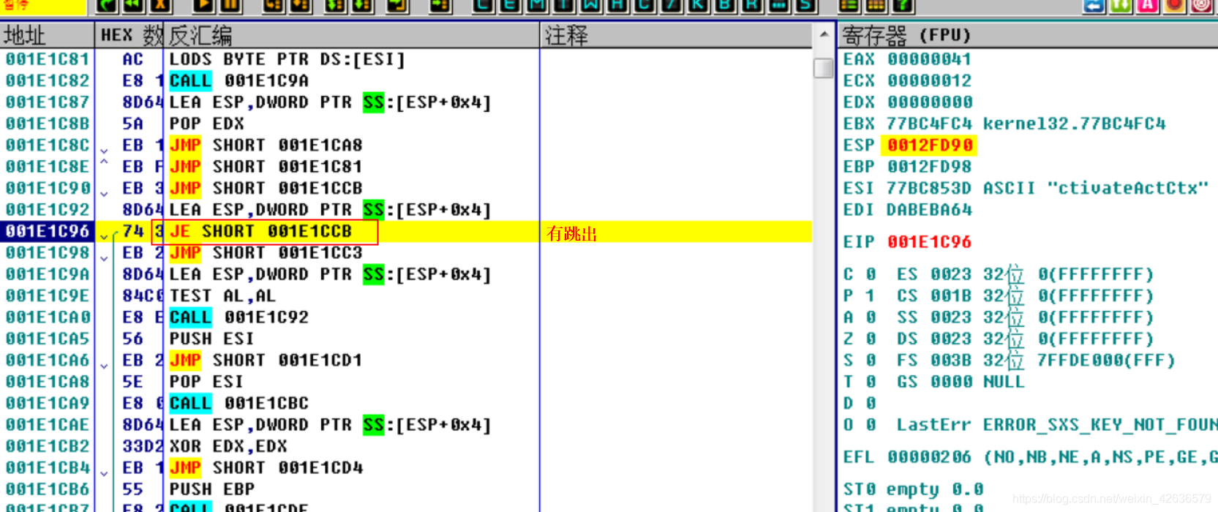Click the C flag value
The image size is (1218, 512).
point(871,274)
